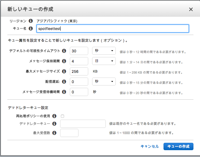This screenshot has width=200, height=157.
Task: Click info icon next to キュー名
Action: 31,28
